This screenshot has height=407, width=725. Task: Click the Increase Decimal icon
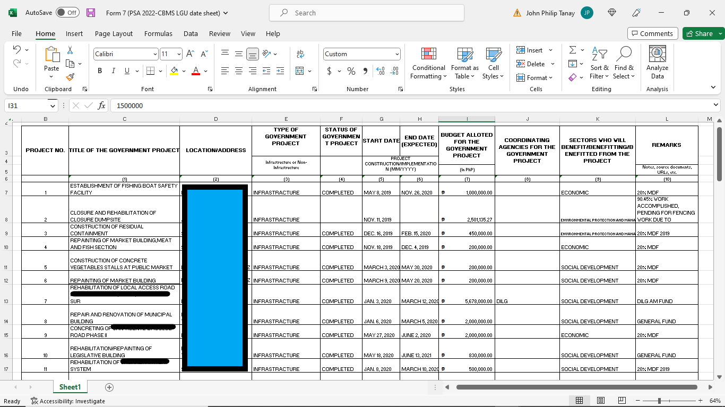[380, 71]
